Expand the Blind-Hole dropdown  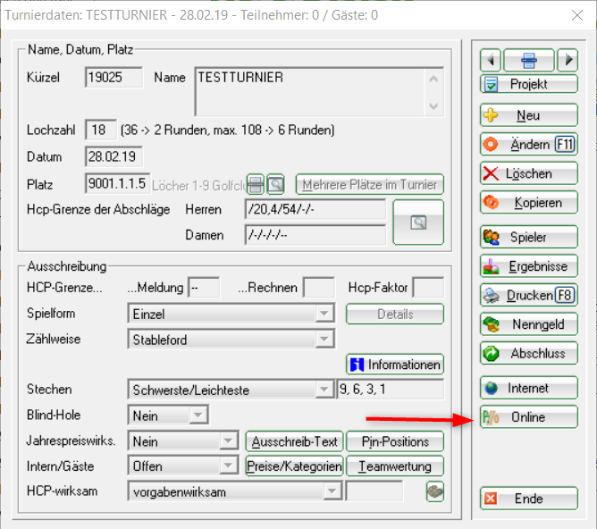198,416
